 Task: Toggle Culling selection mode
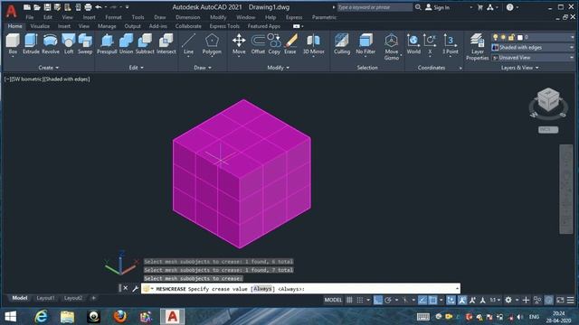tap(342, 44)
